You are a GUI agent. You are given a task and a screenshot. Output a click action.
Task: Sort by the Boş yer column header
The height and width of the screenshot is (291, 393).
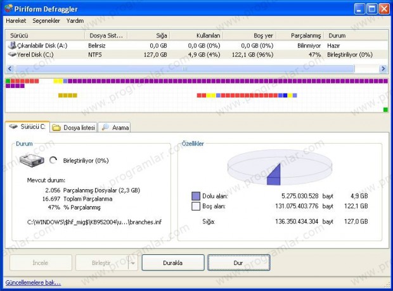pos(250,35)
